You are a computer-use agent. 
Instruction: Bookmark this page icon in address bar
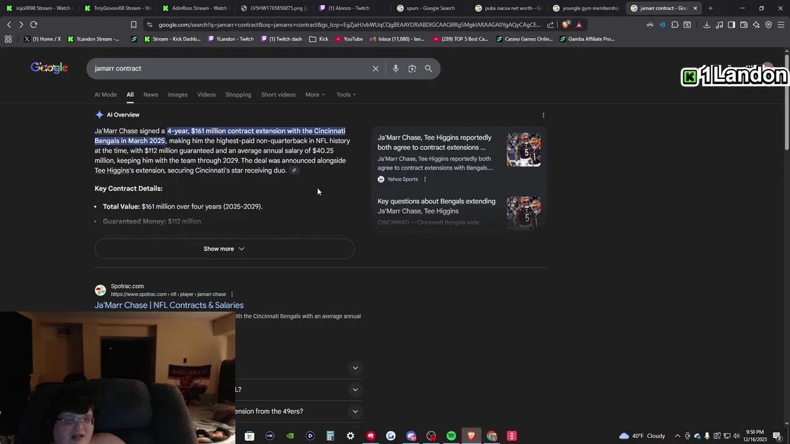pyautogui.click(x=133, y=25)
